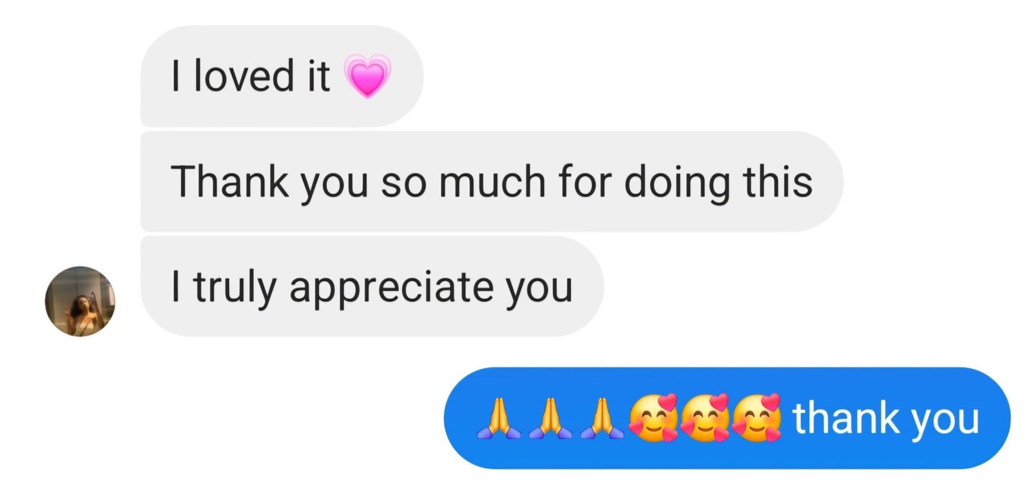Click "Thank" at the start of the second message
This screenshot has width=1031, height=490.
230,182
